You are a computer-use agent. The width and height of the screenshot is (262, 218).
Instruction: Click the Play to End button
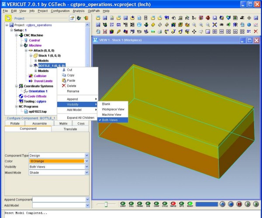[256, 204]
